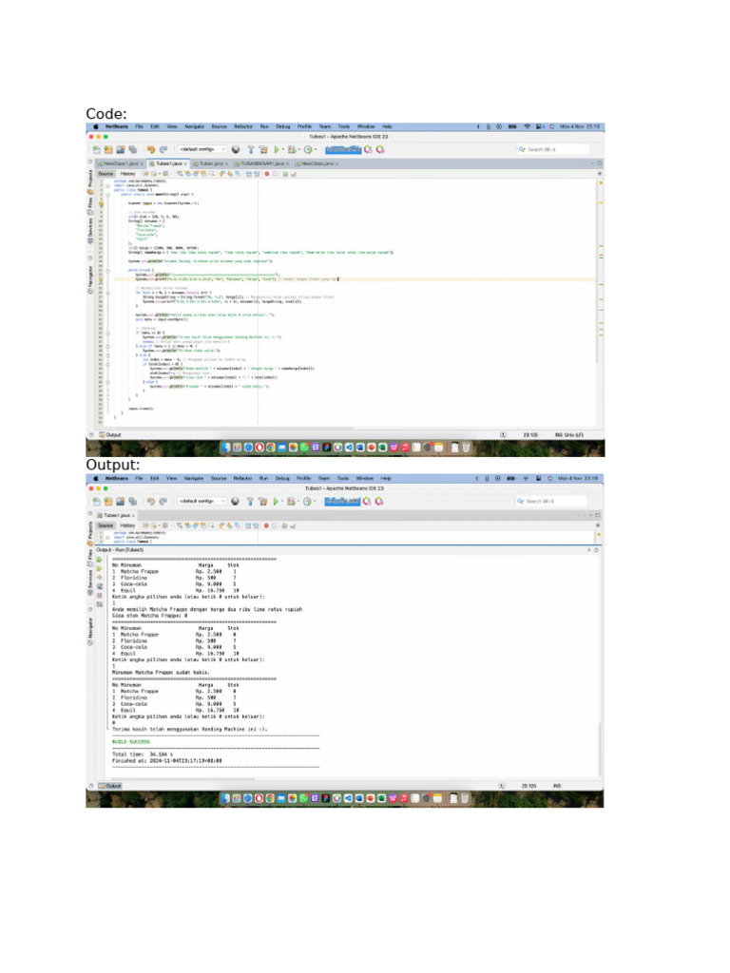Click the Profile Project icon in Code screenshot

pyautogui.click(x=308, y=149)
